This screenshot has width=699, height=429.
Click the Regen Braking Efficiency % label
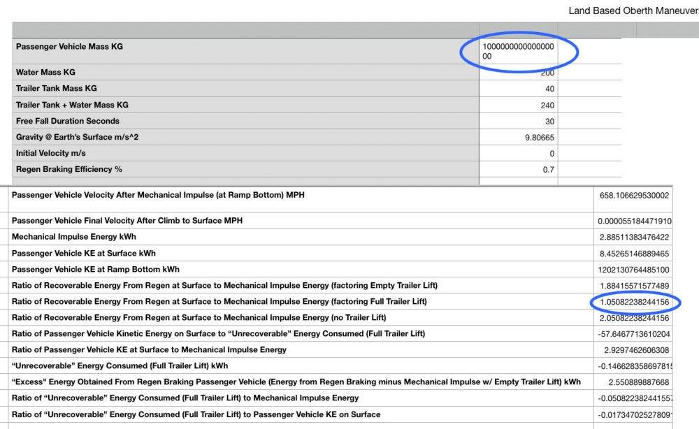(69, 169)
